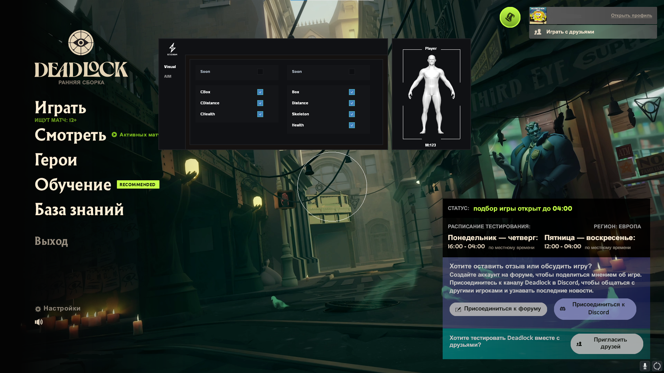Enable the first Soon checkbox
Viewport: 664px width, 373px height.
[x=260, y=71]
